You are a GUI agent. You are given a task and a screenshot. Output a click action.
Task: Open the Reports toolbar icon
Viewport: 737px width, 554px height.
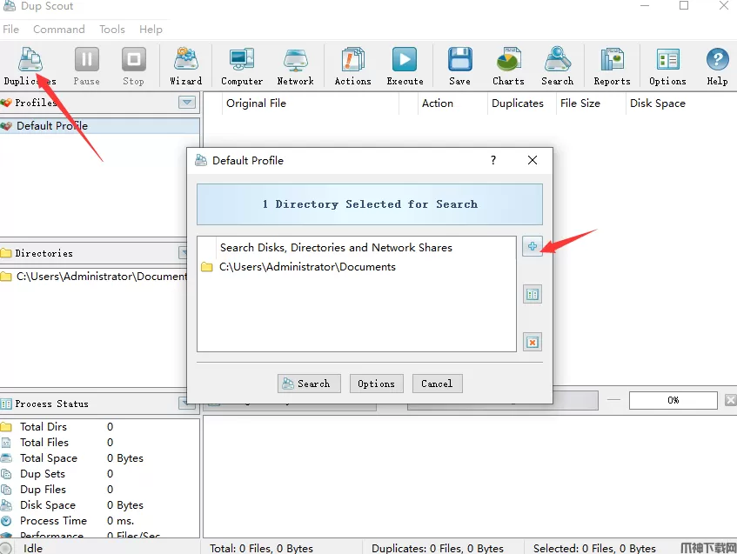(x=612, y=66)
